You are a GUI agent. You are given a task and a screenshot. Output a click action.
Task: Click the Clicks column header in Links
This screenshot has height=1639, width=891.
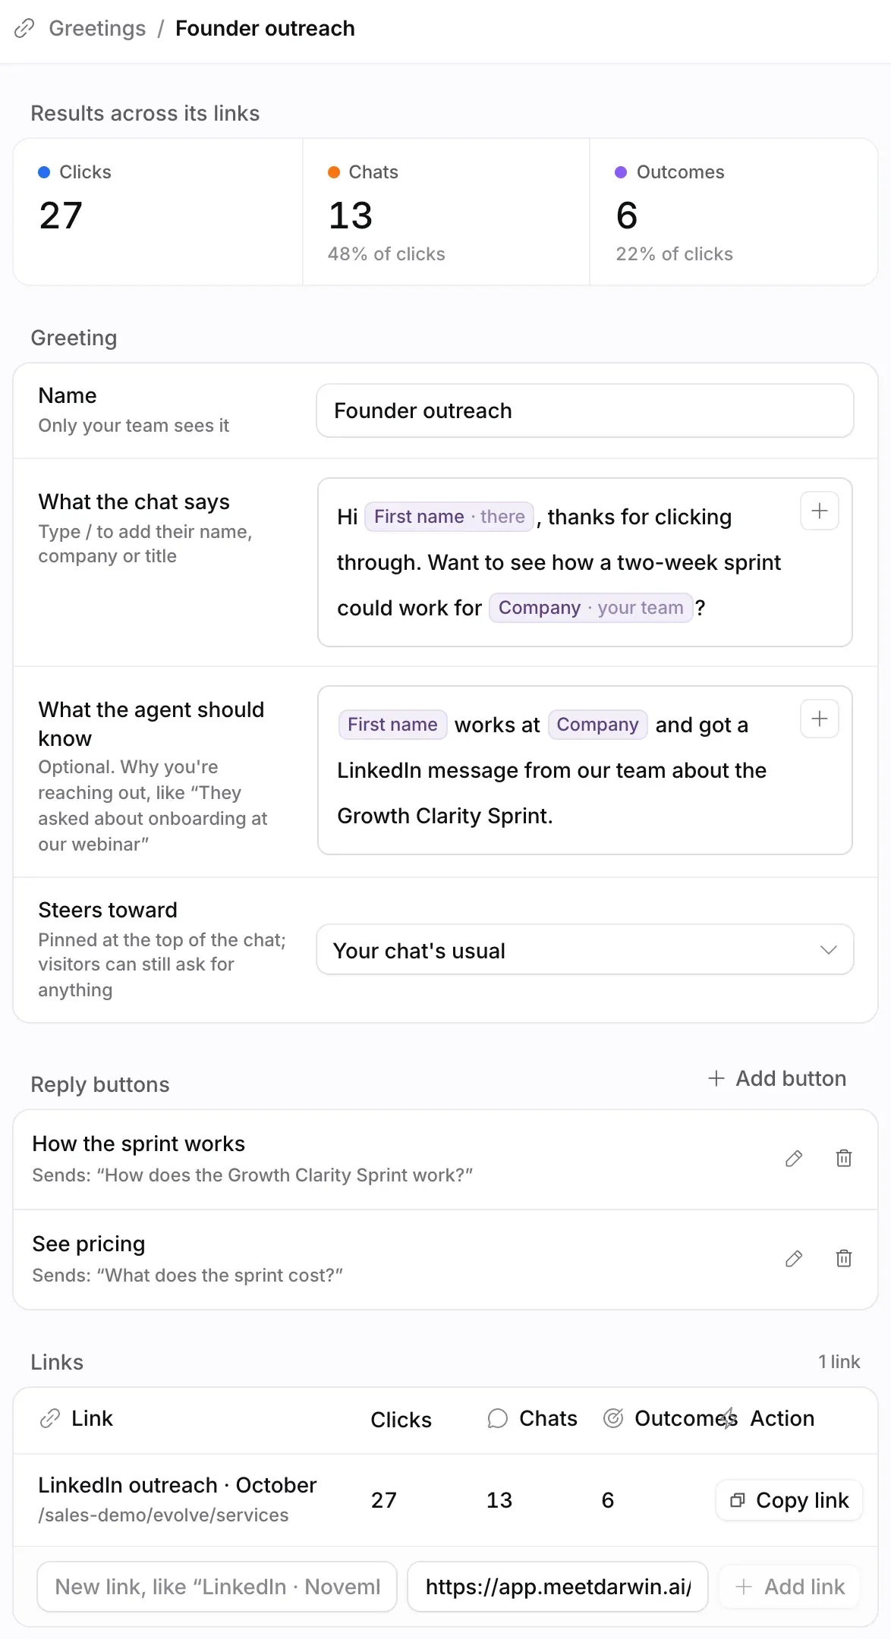click(401, 1420)
